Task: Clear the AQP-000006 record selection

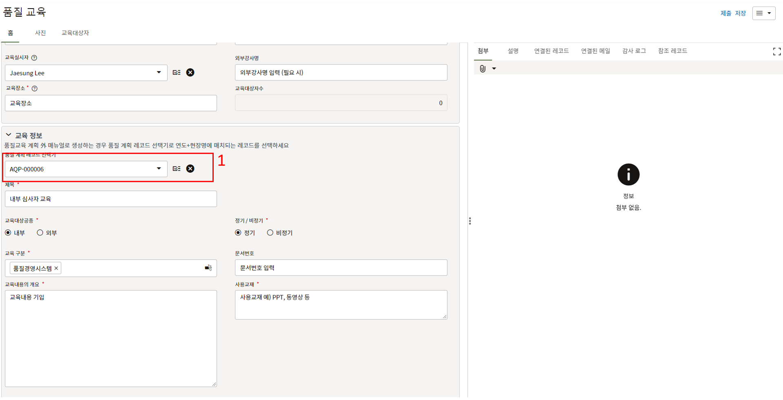Action: click(x=190, y=169)
